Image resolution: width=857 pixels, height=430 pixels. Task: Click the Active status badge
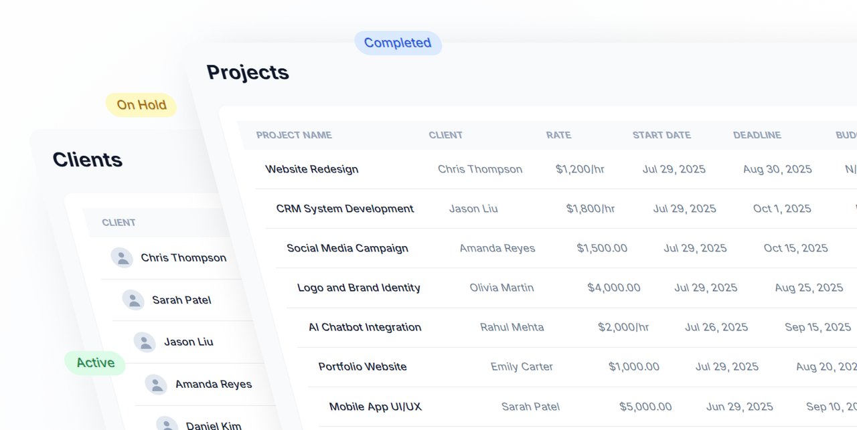95,362
